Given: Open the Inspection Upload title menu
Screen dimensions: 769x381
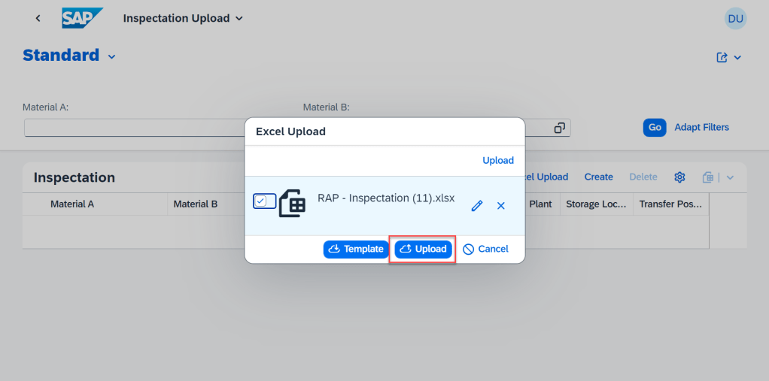Looking at the screenshot, I should [x=239, y=18].
